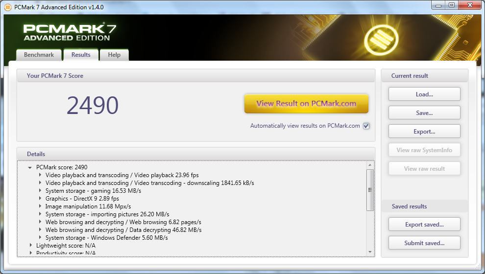Click the Export saved... button
The height and width of the screenshot is (274, 485).
pos(424,224)
